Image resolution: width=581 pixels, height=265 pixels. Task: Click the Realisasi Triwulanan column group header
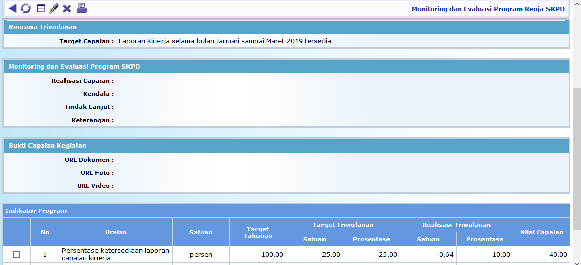456,225
